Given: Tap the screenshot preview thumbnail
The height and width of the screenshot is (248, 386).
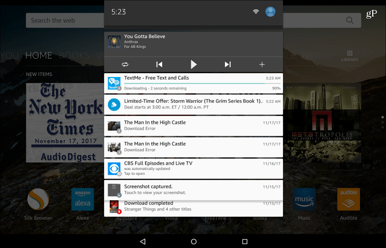Looking at the screenshot, I should (114, 190).
